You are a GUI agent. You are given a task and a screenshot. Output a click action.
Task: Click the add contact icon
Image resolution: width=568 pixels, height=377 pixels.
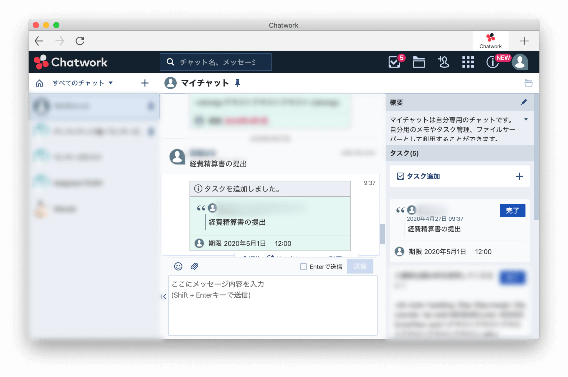(x=443, y=62)
